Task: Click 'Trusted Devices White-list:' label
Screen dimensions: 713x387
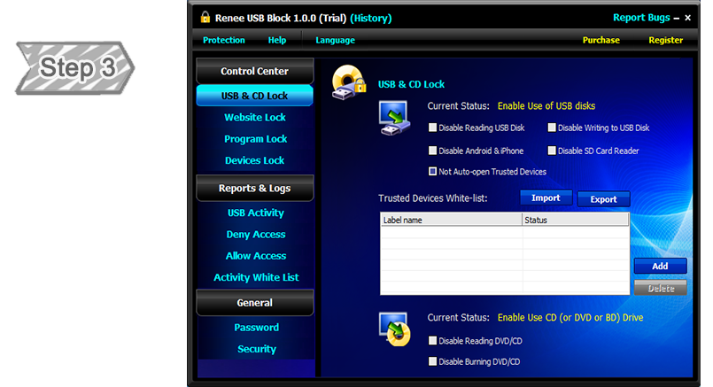Action: point(432,198)
